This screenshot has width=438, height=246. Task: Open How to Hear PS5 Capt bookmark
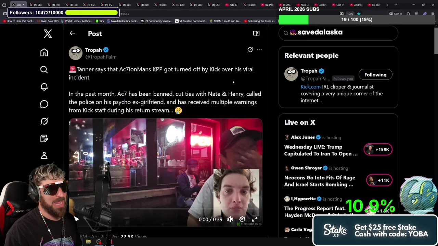(18, 21)
